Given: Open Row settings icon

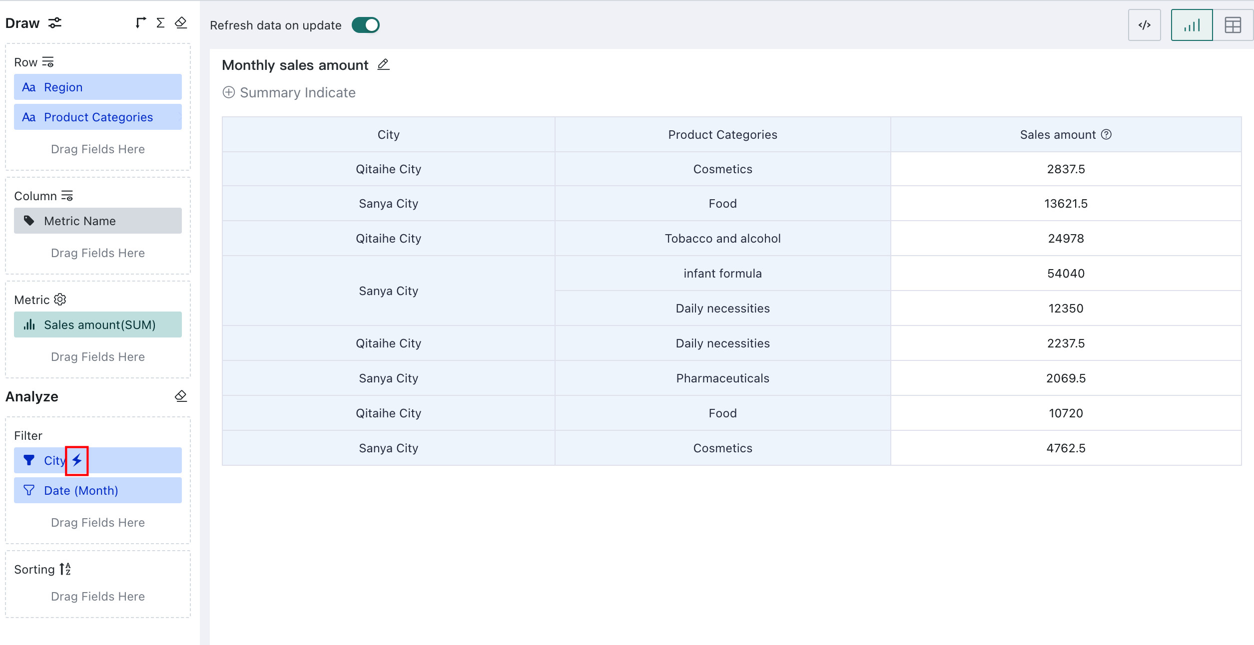Looking at the screenshot, I should coord(48,62).
